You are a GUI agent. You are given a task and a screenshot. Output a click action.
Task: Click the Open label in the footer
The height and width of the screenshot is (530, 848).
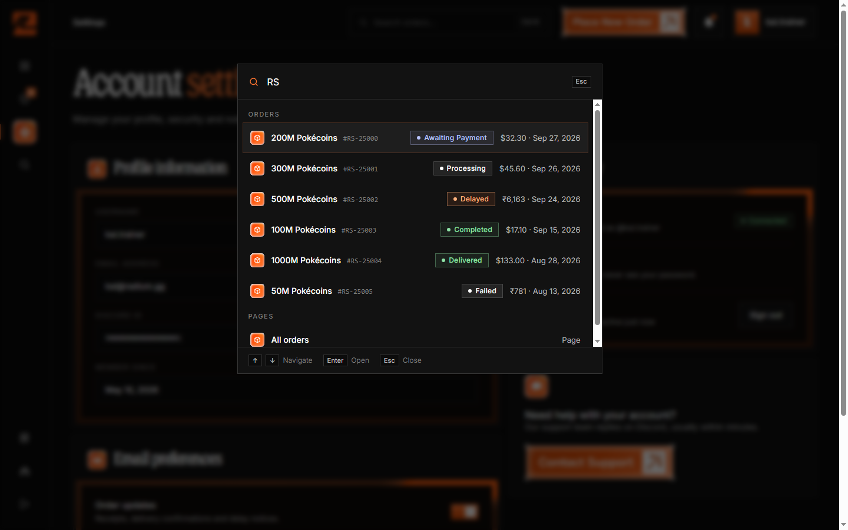pyautogui.click(x=360, y=360)
